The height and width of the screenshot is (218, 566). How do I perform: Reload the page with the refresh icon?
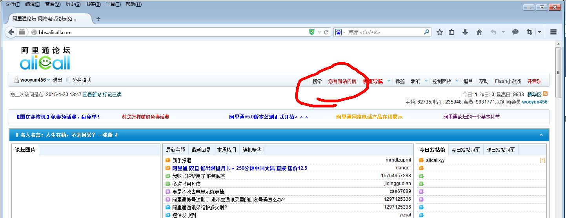coord(326,32)
